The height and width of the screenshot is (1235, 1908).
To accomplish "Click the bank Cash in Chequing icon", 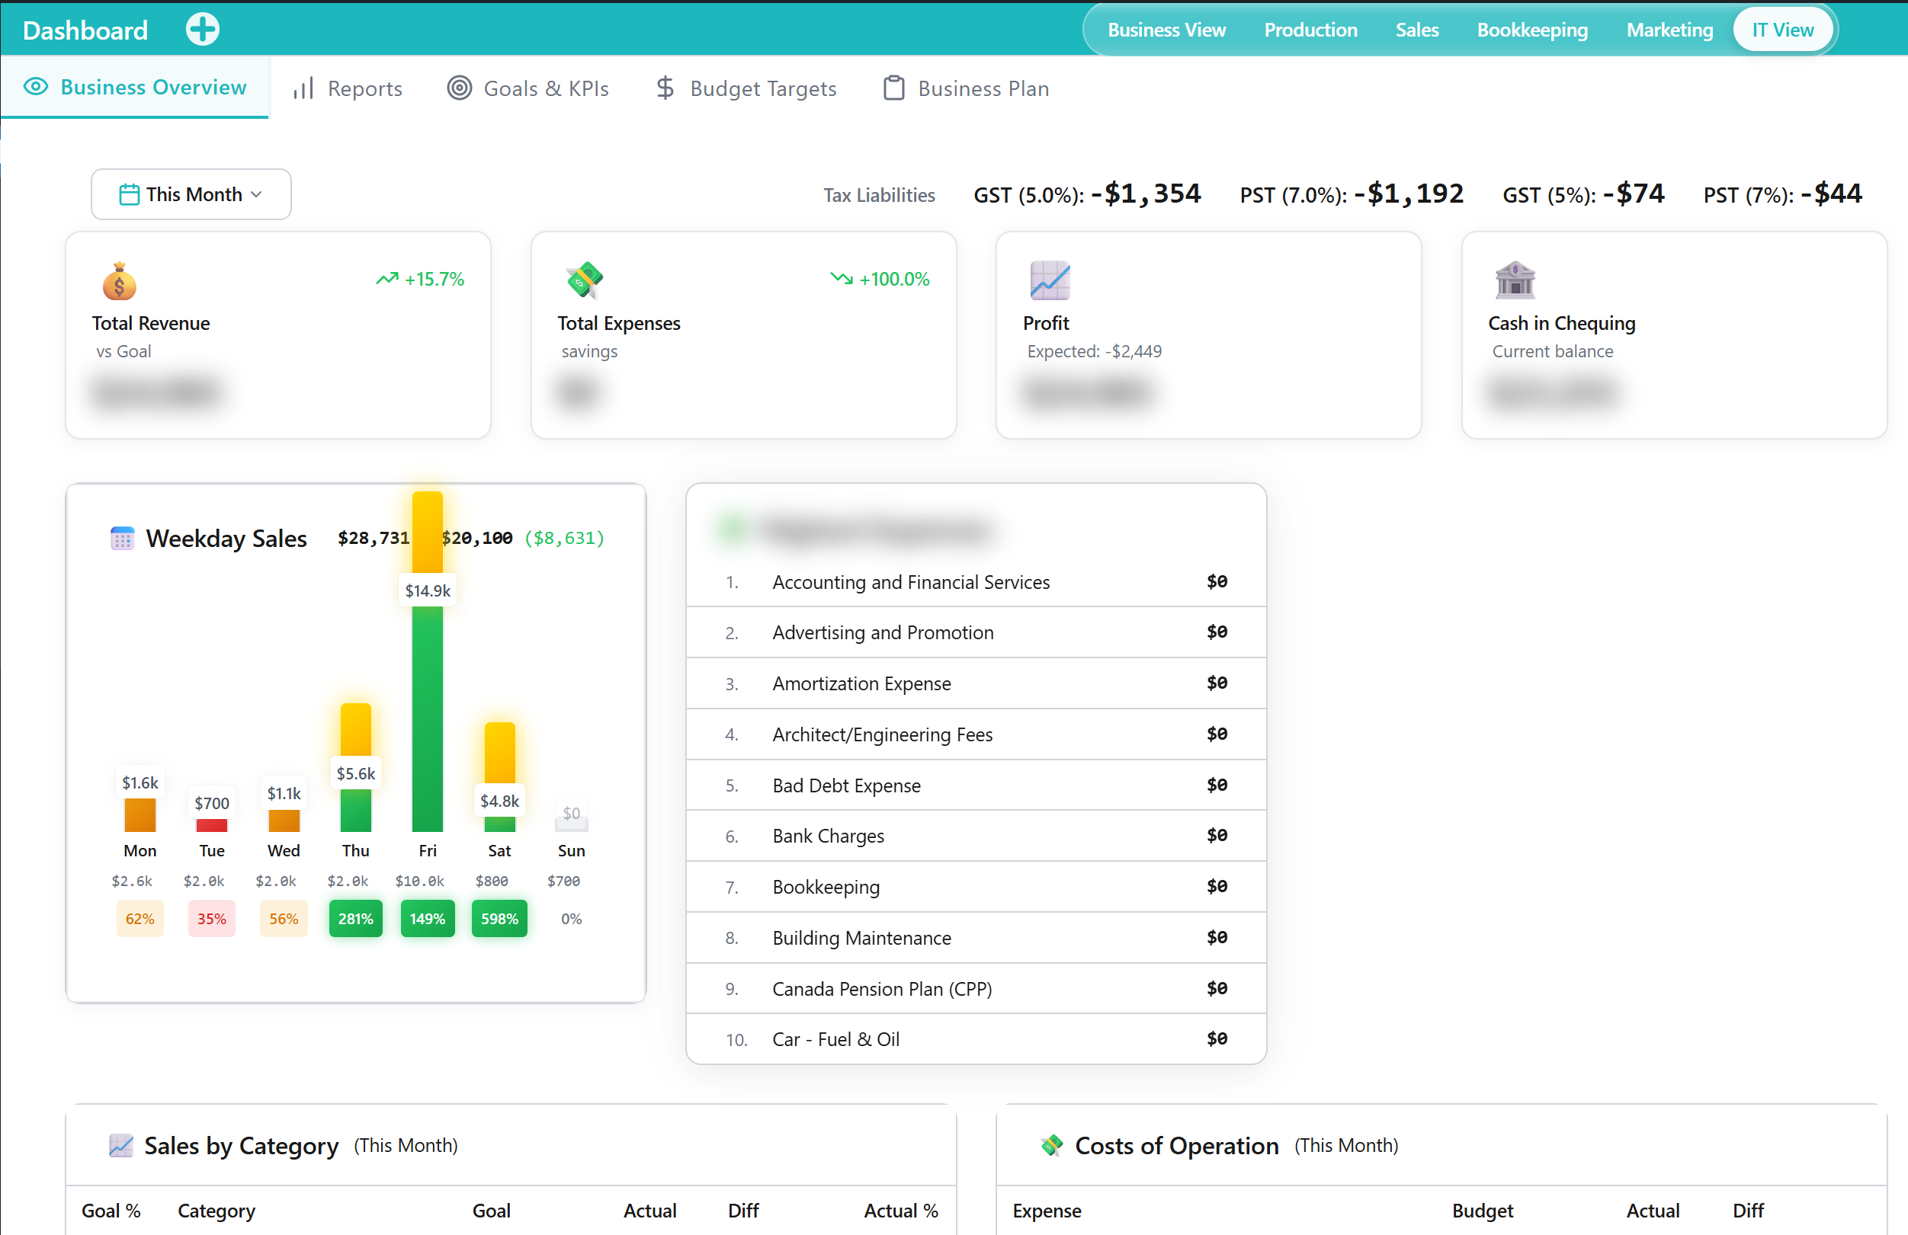I will (x=1515, y=280).
